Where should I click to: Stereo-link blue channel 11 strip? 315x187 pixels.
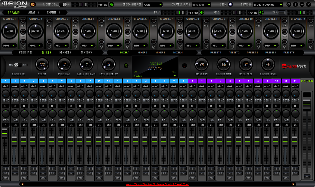pos(99,178)
